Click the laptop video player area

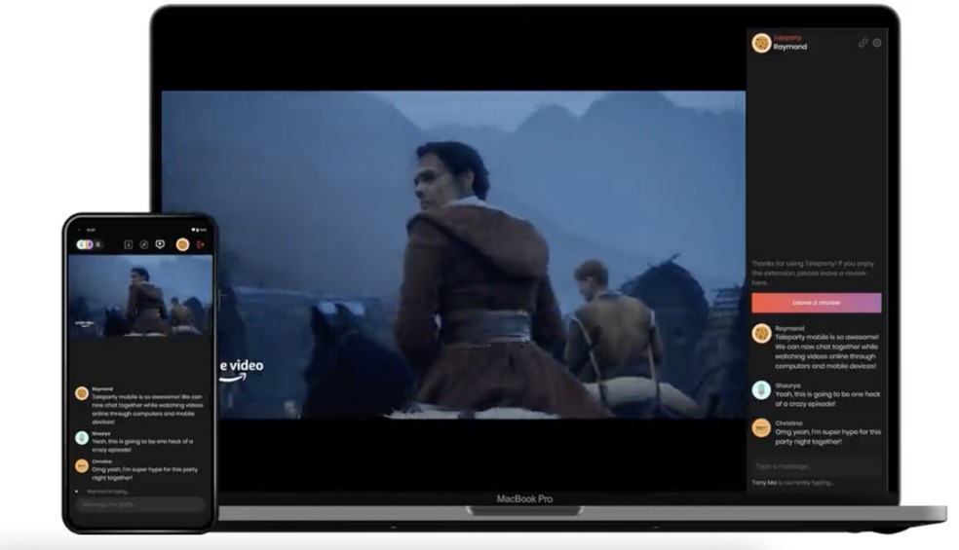(x=453, y=255)
